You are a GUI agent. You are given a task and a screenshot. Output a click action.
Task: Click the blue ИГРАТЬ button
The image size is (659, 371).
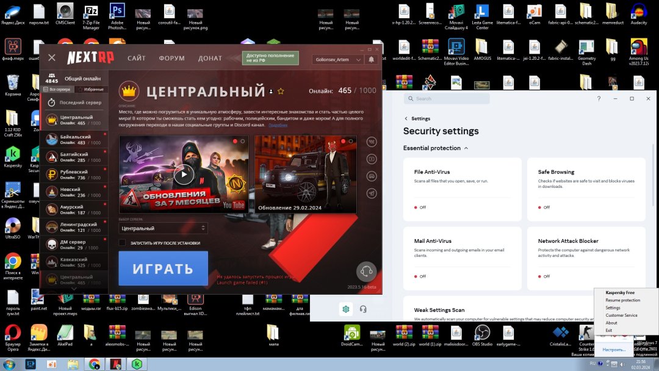coord(163,268)
